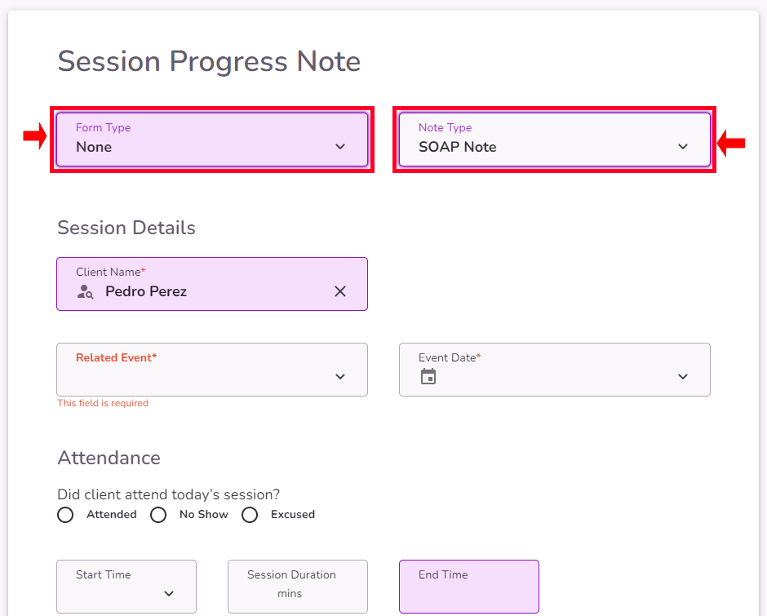Click the Attendance section heading
Viewport: 767px width, 616px height.
109,459
